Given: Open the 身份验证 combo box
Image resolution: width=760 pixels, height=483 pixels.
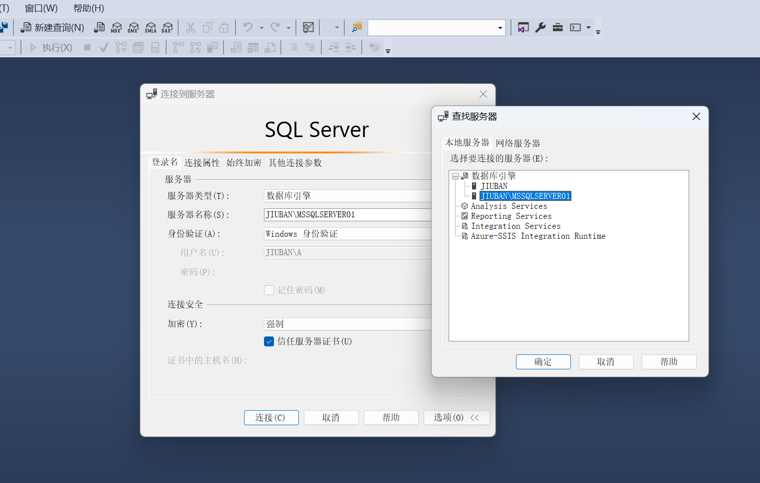Looking at the screenshot, I should click(x=347, y=234).
